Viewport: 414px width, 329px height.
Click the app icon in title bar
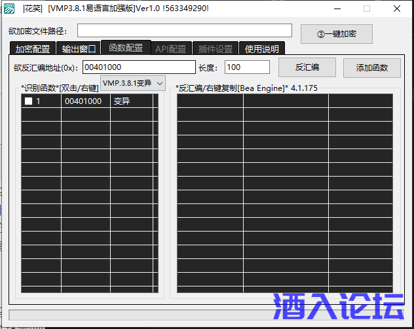[9, 9]
